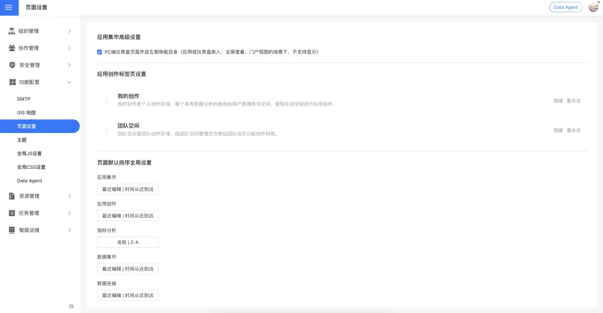This screenshot has height=313, width=603.
Task: Expand 安全管理 chevron
Action: click(x=69, y=65)
